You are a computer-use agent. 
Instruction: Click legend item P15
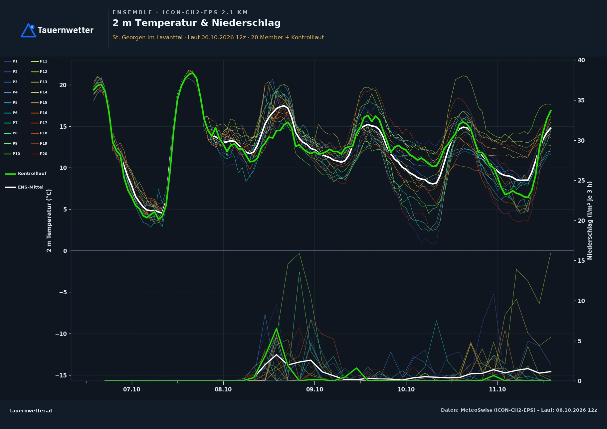click(x=39, y=102)
